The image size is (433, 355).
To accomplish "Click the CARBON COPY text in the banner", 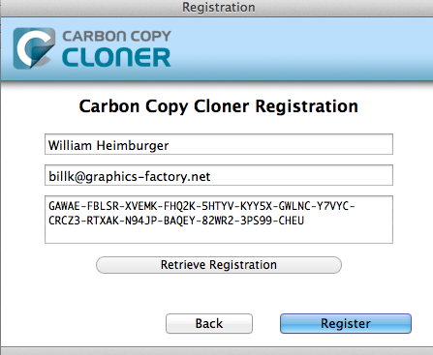I will pos(116,36).
